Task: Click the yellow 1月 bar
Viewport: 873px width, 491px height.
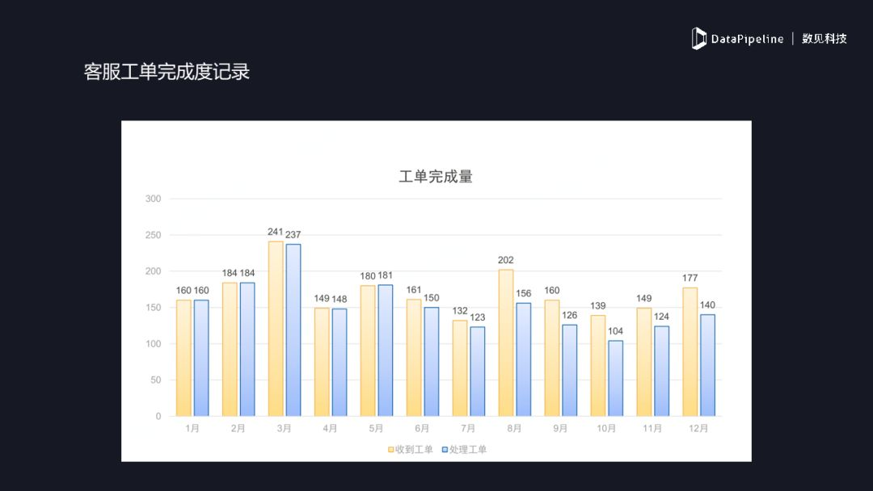Action: (183, 358)
